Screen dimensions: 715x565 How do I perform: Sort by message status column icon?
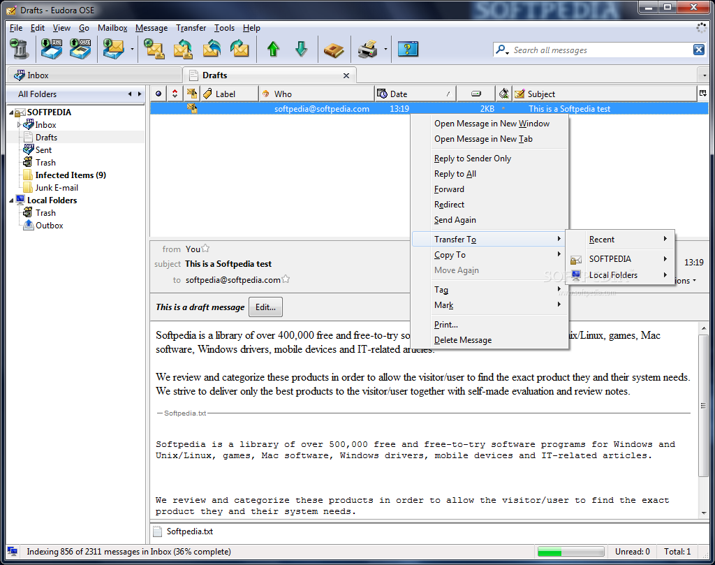(191, 94)
